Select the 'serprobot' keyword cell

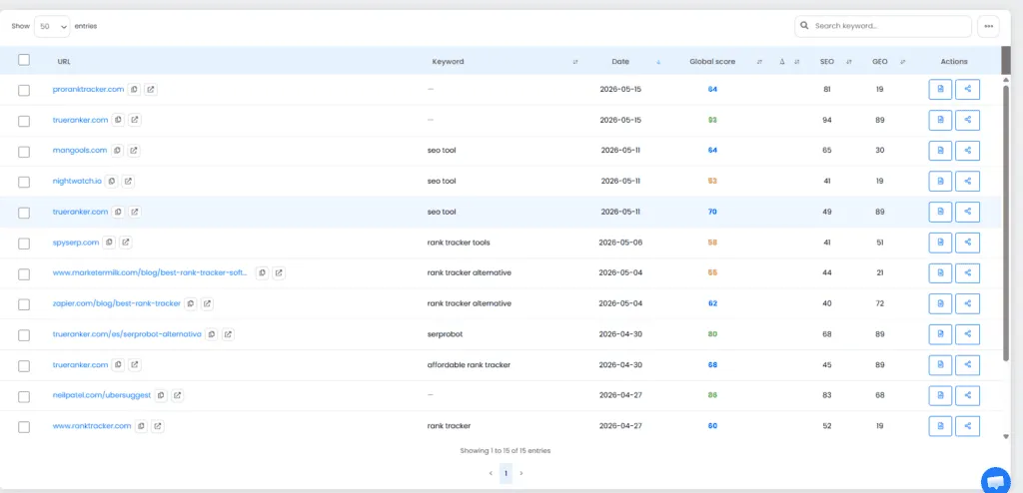pyautogui.click(x=444, y=334)
